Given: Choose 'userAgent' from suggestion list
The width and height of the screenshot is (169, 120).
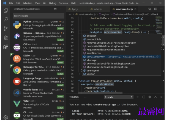Looking at the screenshot, I should (121, 71).
